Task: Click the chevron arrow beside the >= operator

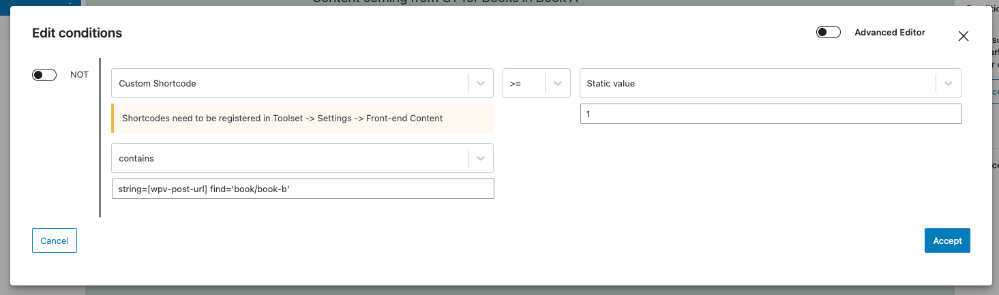Action: [558, 83]
